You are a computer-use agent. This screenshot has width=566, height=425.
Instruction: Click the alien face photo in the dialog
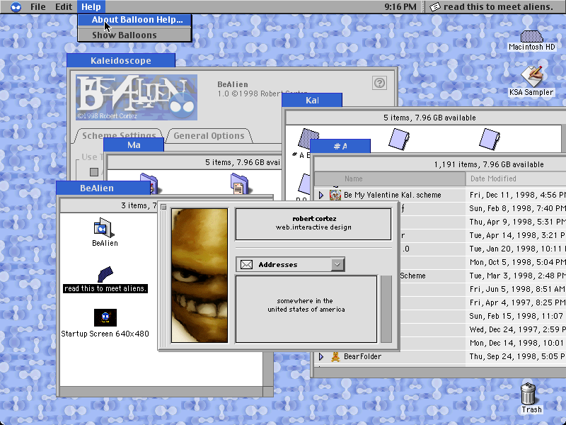coord(200,276)
